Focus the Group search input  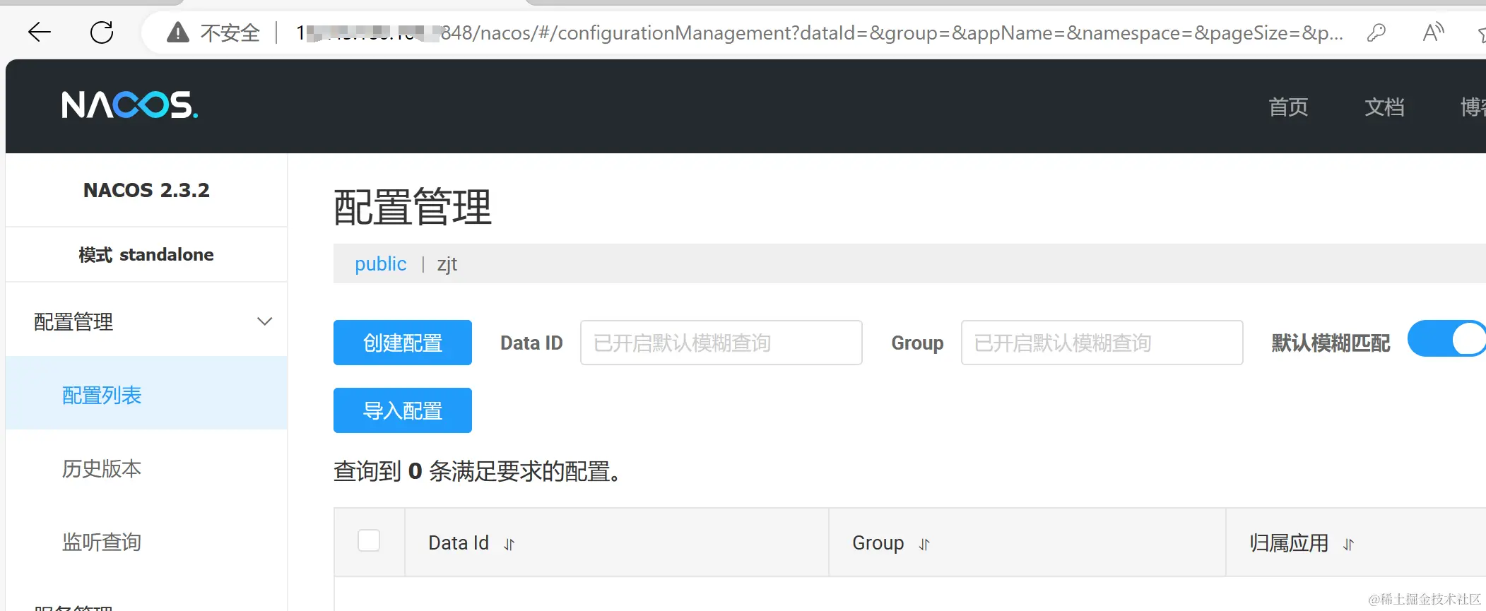(1102, 343)
